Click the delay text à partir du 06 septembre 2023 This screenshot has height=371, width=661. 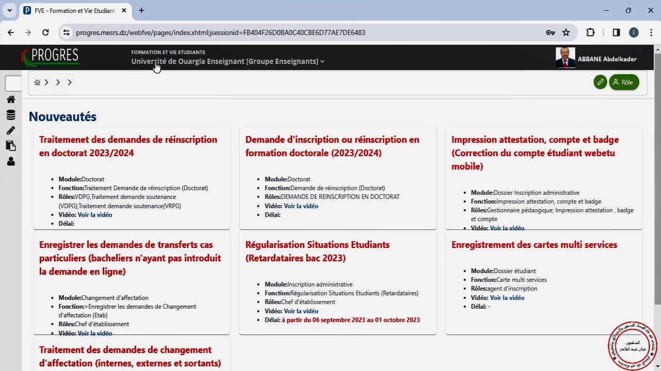pyautogui.click(x=351, y=320)
